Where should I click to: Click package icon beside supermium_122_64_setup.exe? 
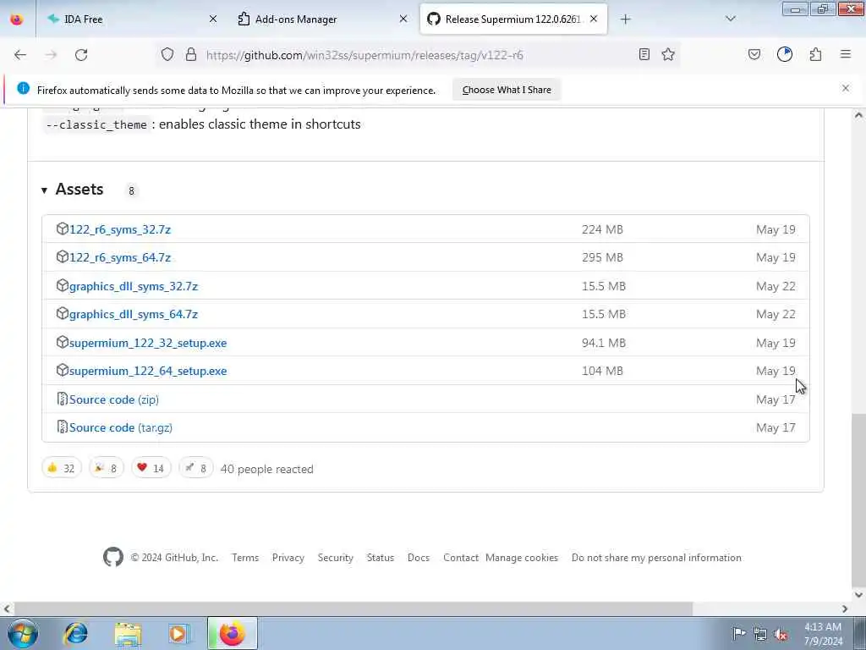pyautogui.click(x=62, y=370)
